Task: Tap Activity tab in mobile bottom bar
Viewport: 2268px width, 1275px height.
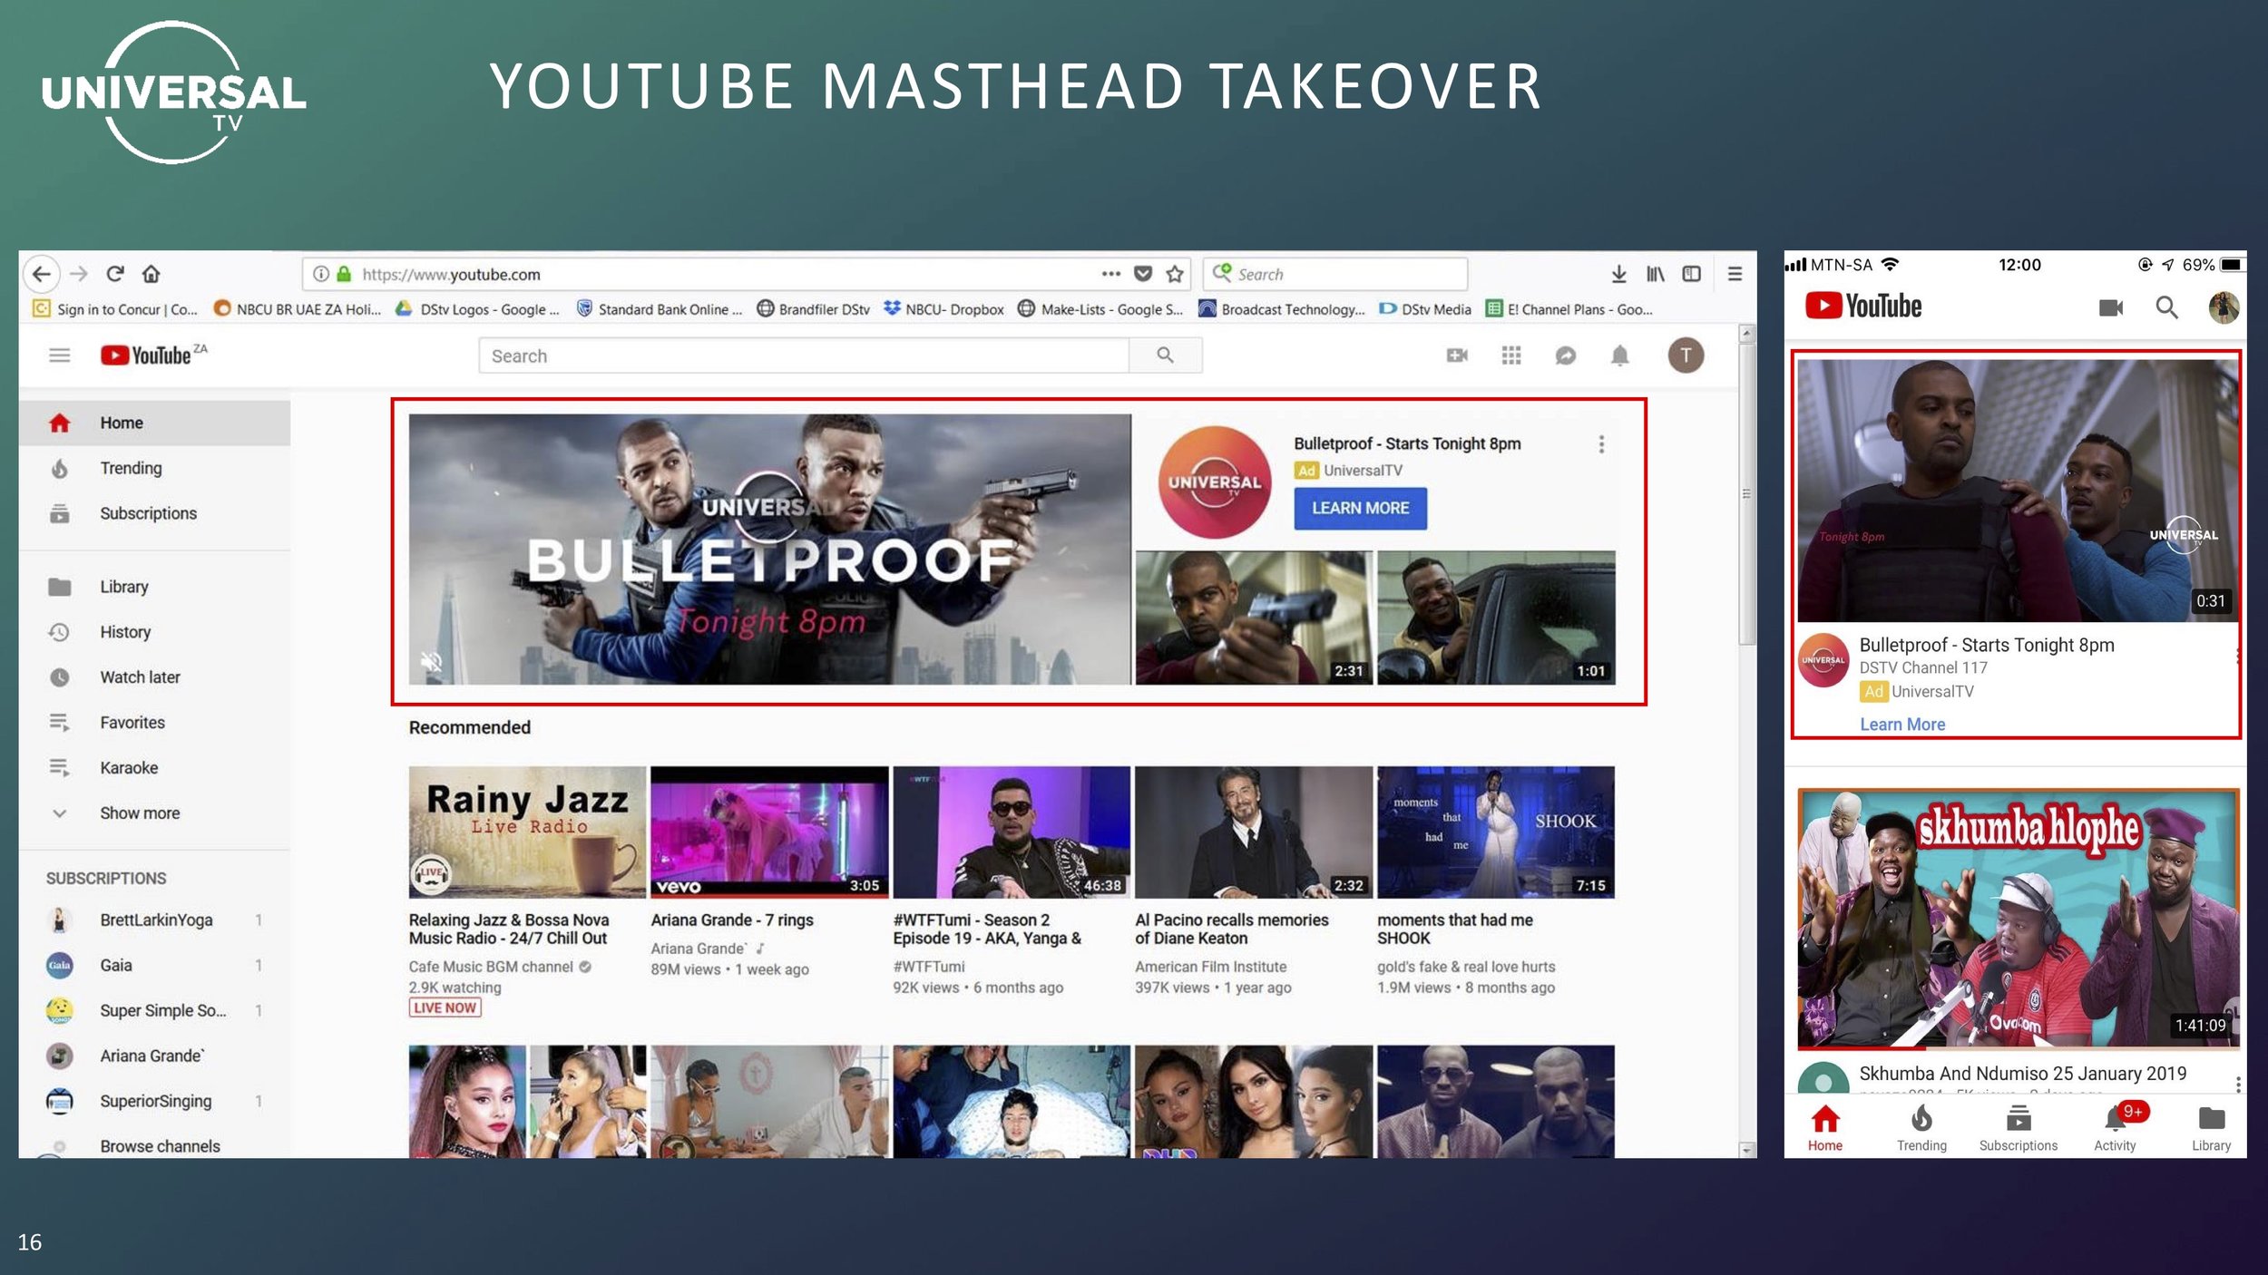Action: click(2116, 1129)
